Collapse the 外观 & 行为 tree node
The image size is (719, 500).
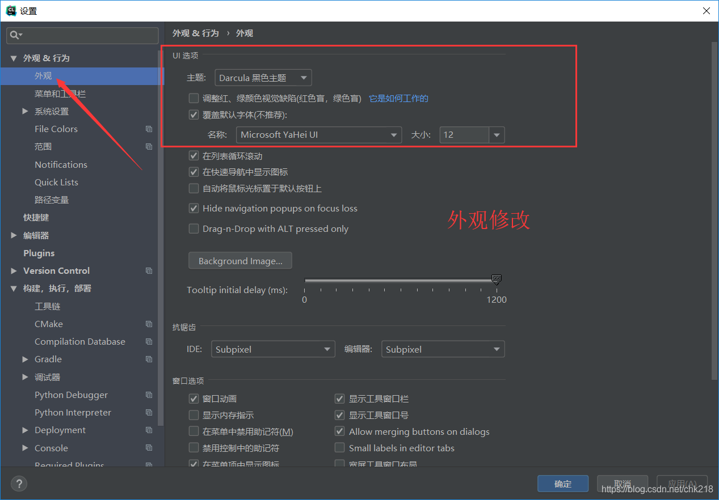click(14, 58)
